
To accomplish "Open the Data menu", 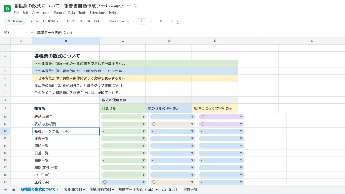I will [72, 13].
